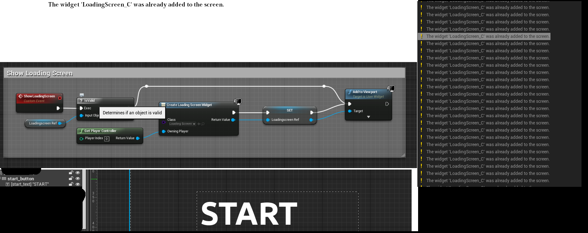Click the Add to Viewport exec input pin

pos(350,104)
